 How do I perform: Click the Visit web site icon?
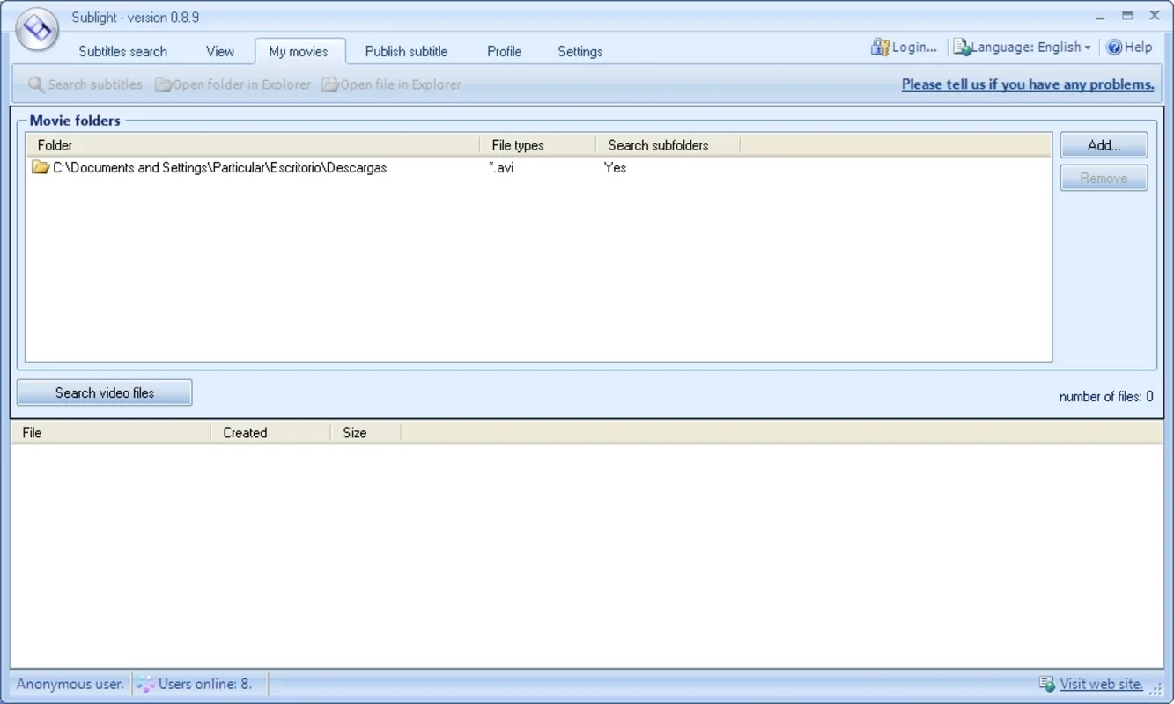pos(1047,684)
